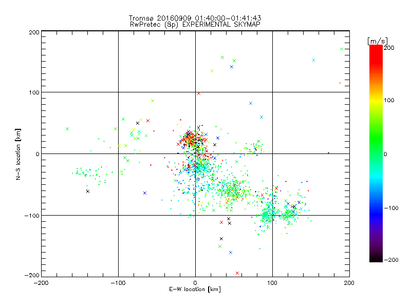This screenshot has height=308, width=411.
Task: Click the colorbar '-100' label
Action: coord(391,208)
